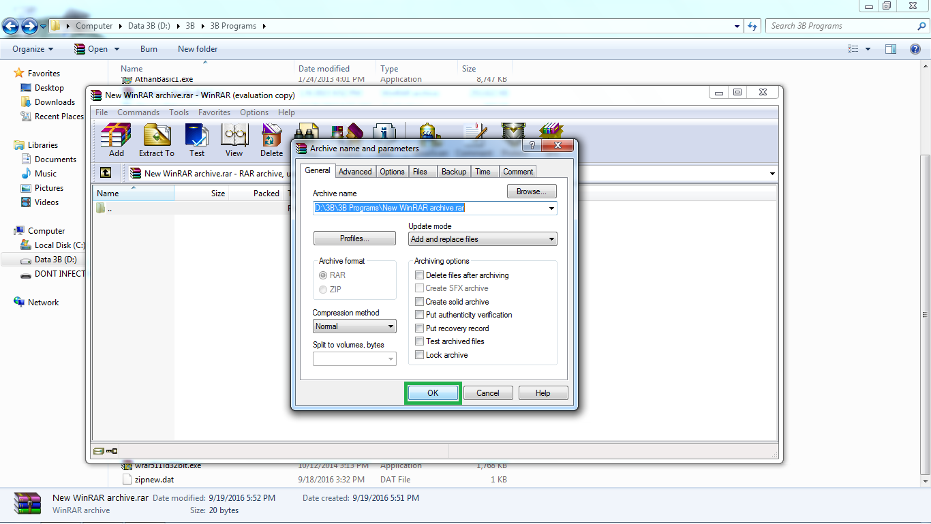Click the change your view icon in Explorer
Screen dimensions: 931x524
point(853,49)
